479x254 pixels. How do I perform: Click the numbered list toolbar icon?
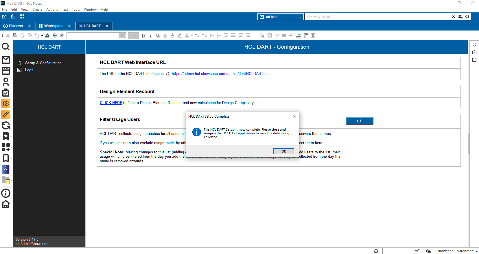[x=219, y=35]
